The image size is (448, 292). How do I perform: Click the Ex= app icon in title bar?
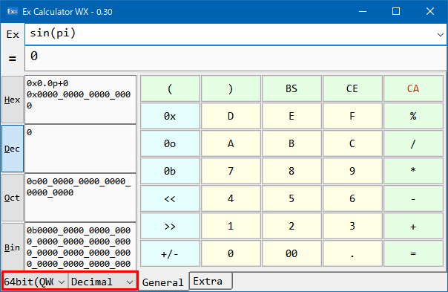point(13,11)
